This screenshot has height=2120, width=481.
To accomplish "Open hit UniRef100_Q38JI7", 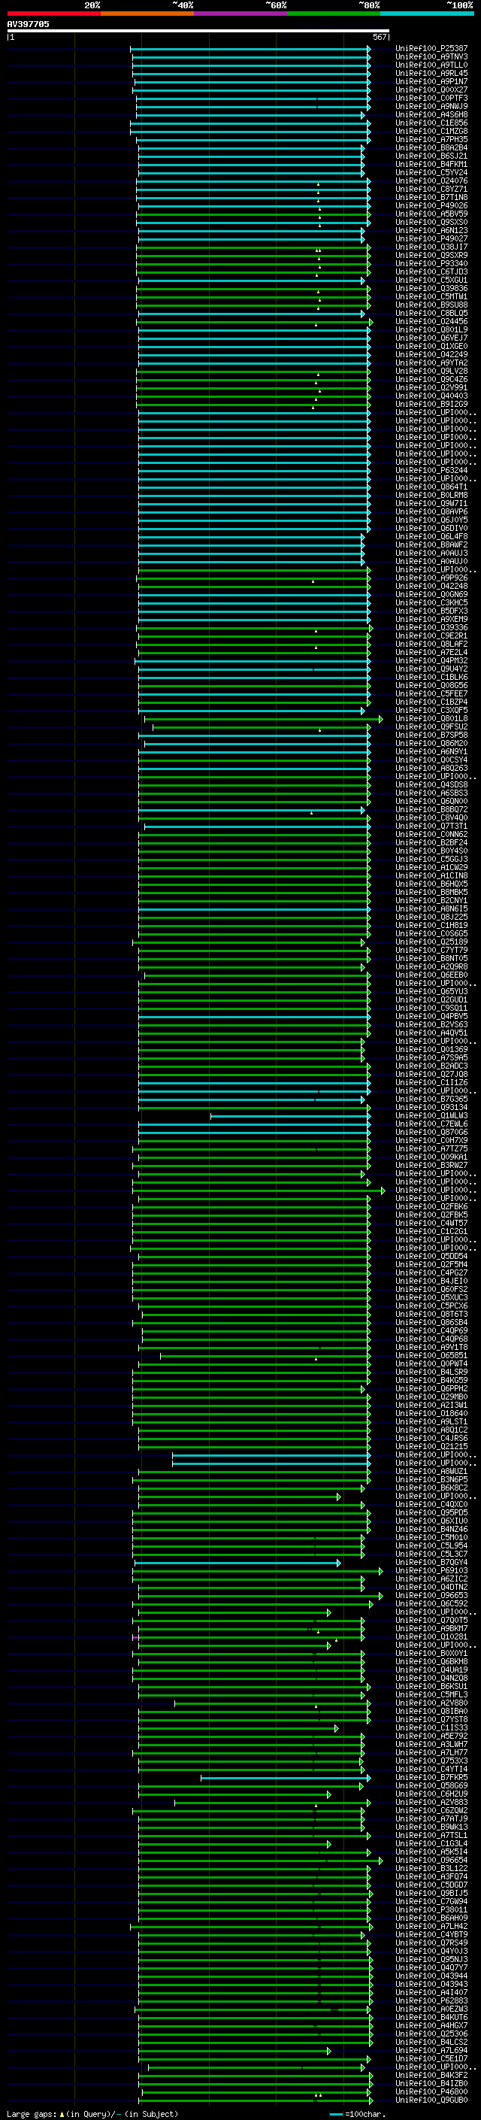I will click(x=431, y=247).
